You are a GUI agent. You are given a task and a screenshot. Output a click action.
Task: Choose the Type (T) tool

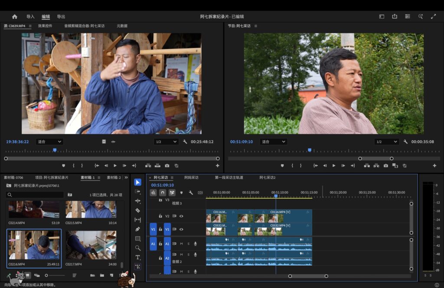138,257
